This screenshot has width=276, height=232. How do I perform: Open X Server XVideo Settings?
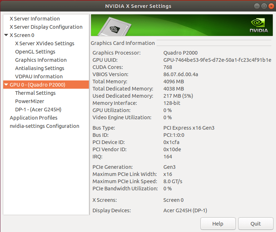pos(45,43)
